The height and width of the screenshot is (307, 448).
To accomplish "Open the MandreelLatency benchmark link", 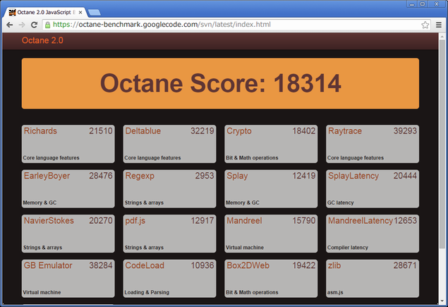I will pos(361,221).
